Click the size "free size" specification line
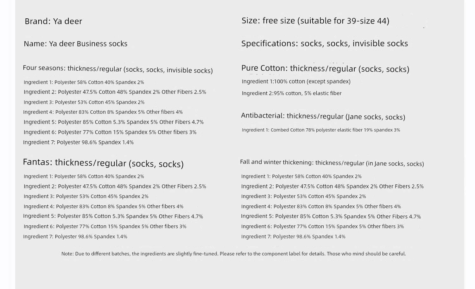 pos(315,21)
